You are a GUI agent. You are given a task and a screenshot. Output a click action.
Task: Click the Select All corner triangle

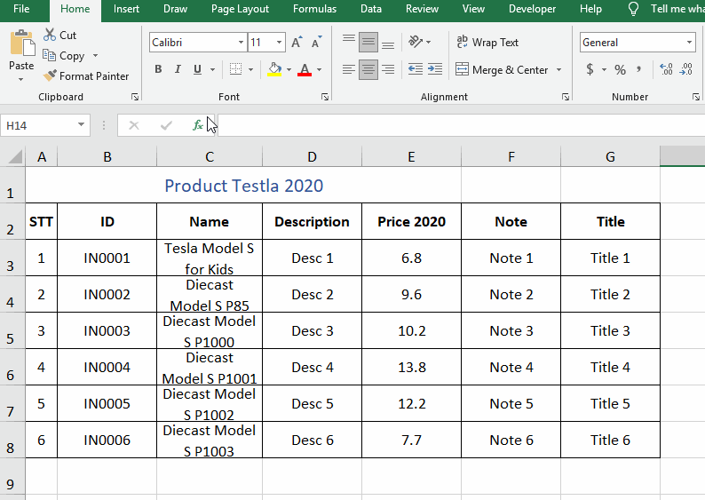(15, 156)
